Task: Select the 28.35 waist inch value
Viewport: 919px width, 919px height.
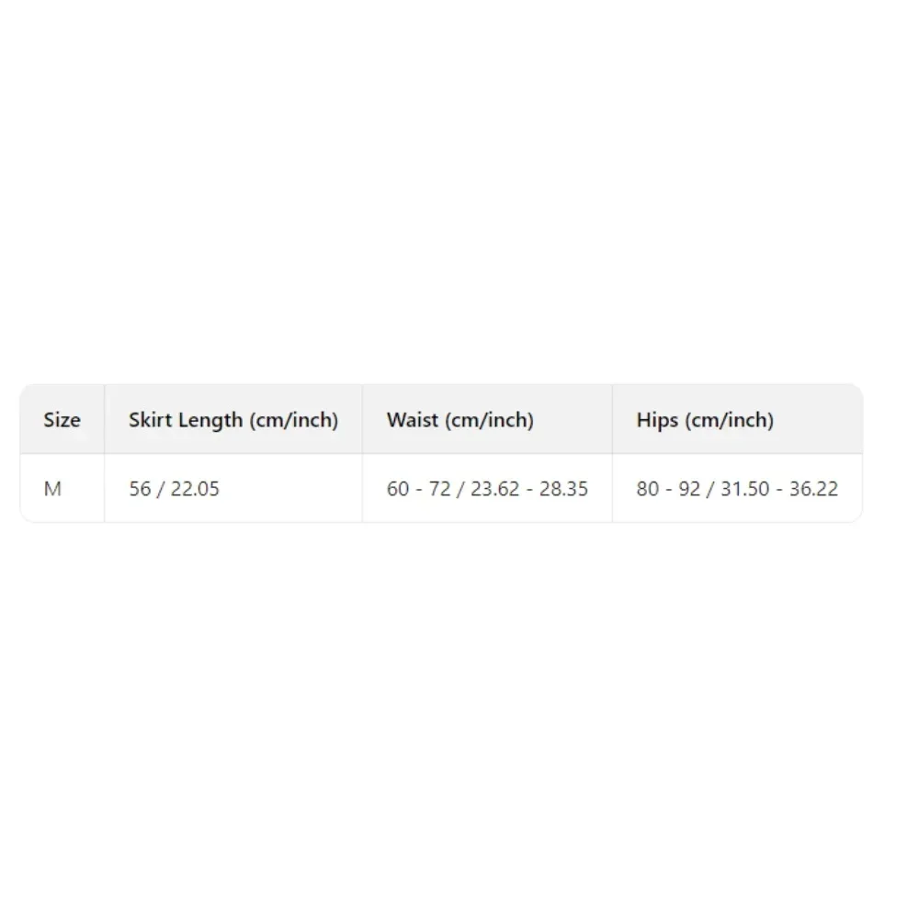Action: (x=564, y=489)
